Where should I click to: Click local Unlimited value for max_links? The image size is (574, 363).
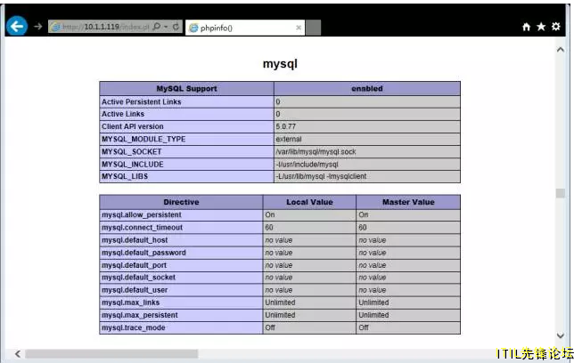point(280,302)
